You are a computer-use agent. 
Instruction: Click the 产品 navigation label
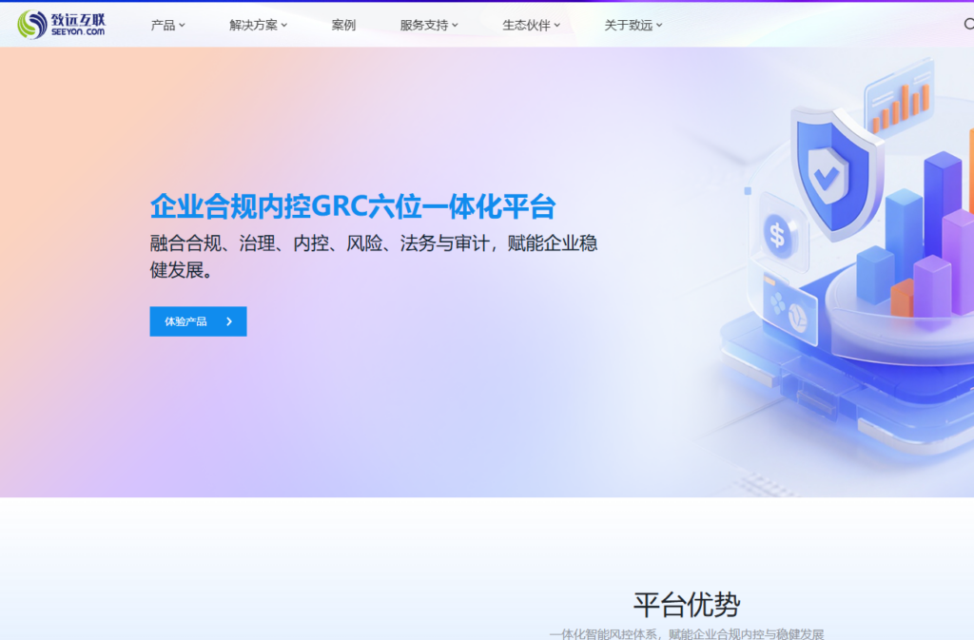tap(164, 25)
